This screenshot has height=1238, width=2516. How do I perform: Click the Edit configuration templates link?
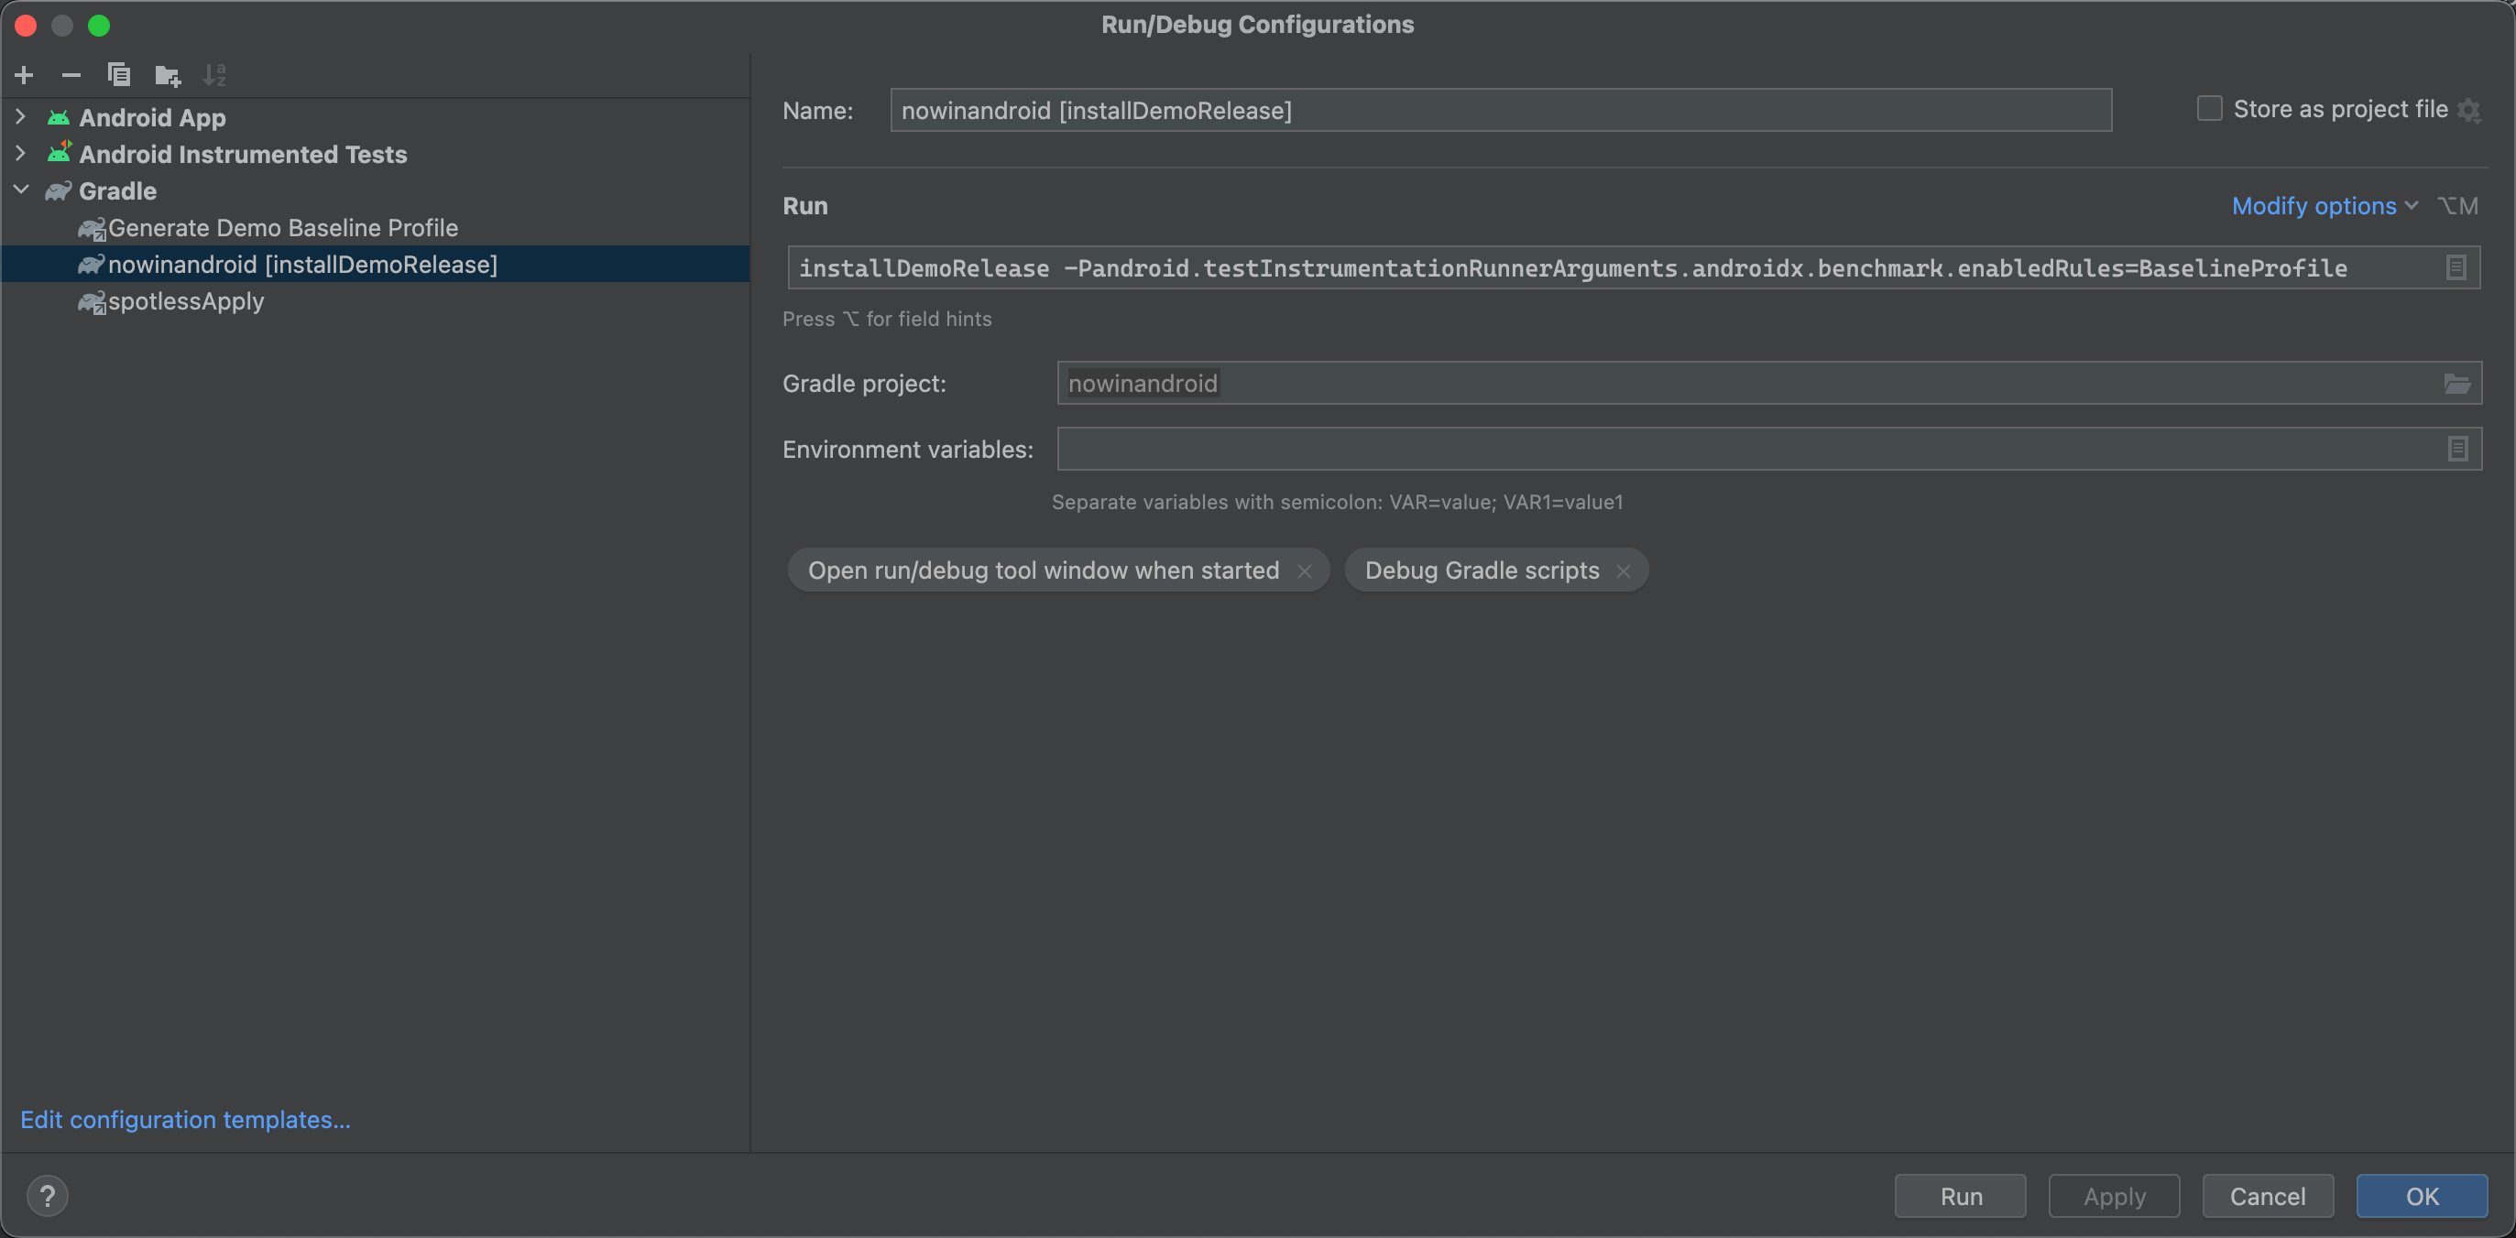186,1118
